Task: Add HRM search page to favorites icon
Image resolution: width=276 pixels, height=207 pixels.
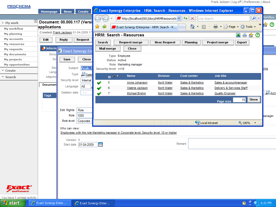Action: [251, 35]
